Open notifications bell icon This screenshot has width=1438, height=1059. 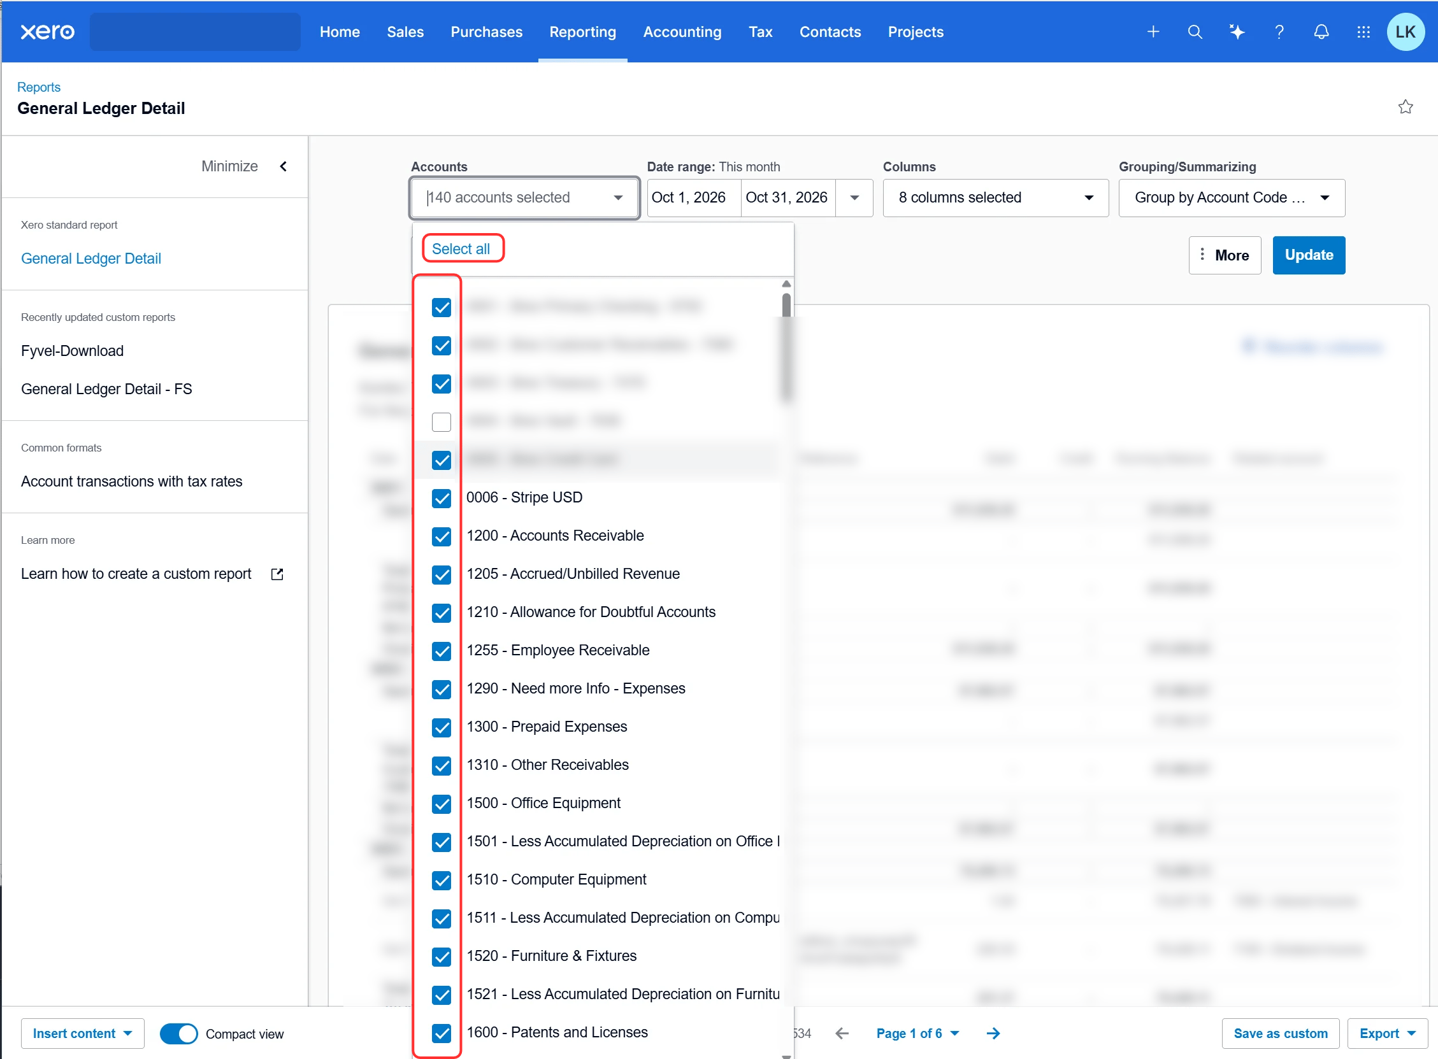(x=1321, y=32)
